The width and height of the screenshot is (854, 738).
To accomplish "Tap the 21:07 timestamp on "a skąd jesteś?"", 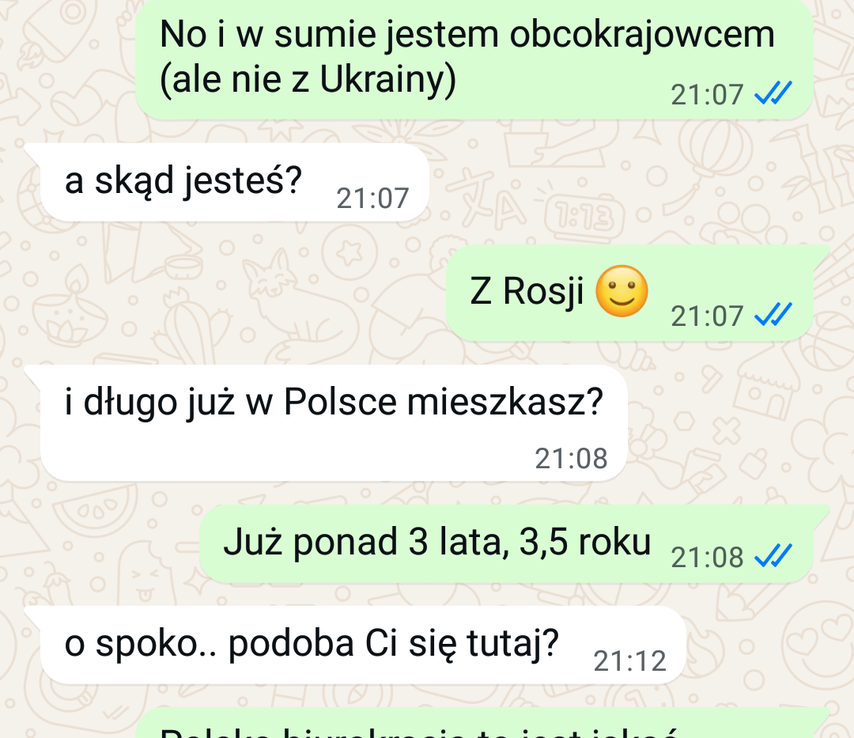I will 372,199.
